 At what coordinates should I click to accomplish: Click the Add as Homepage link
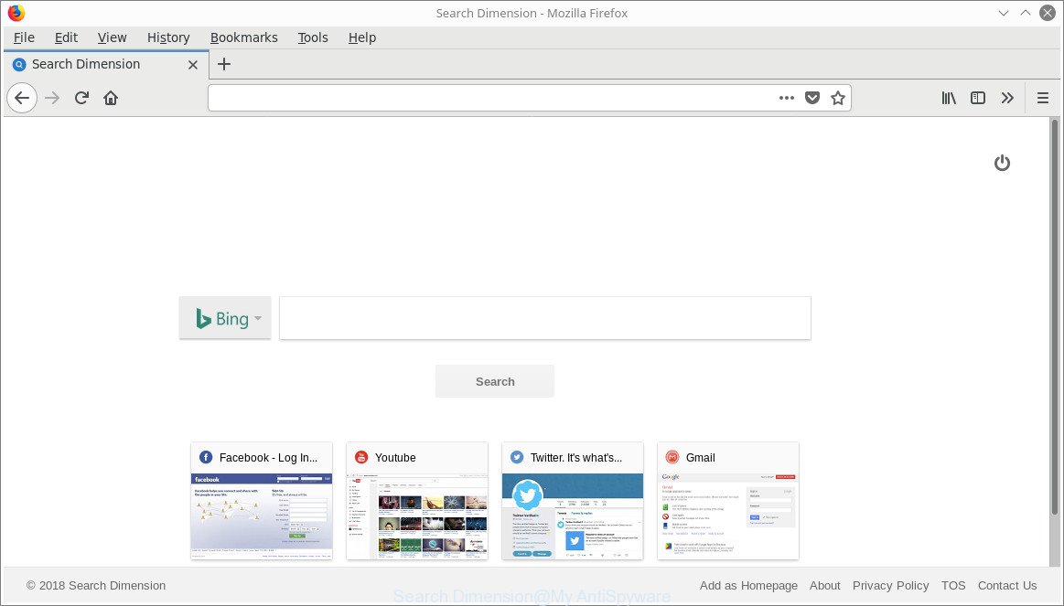(748, 586)
